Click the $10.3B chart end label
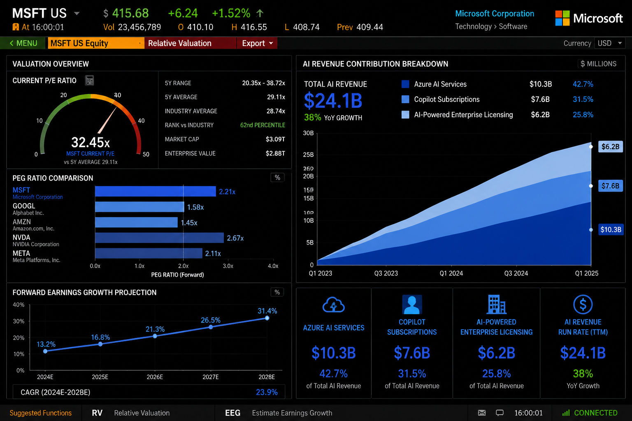This screenshot has height=421, width=632. point(611,229)
